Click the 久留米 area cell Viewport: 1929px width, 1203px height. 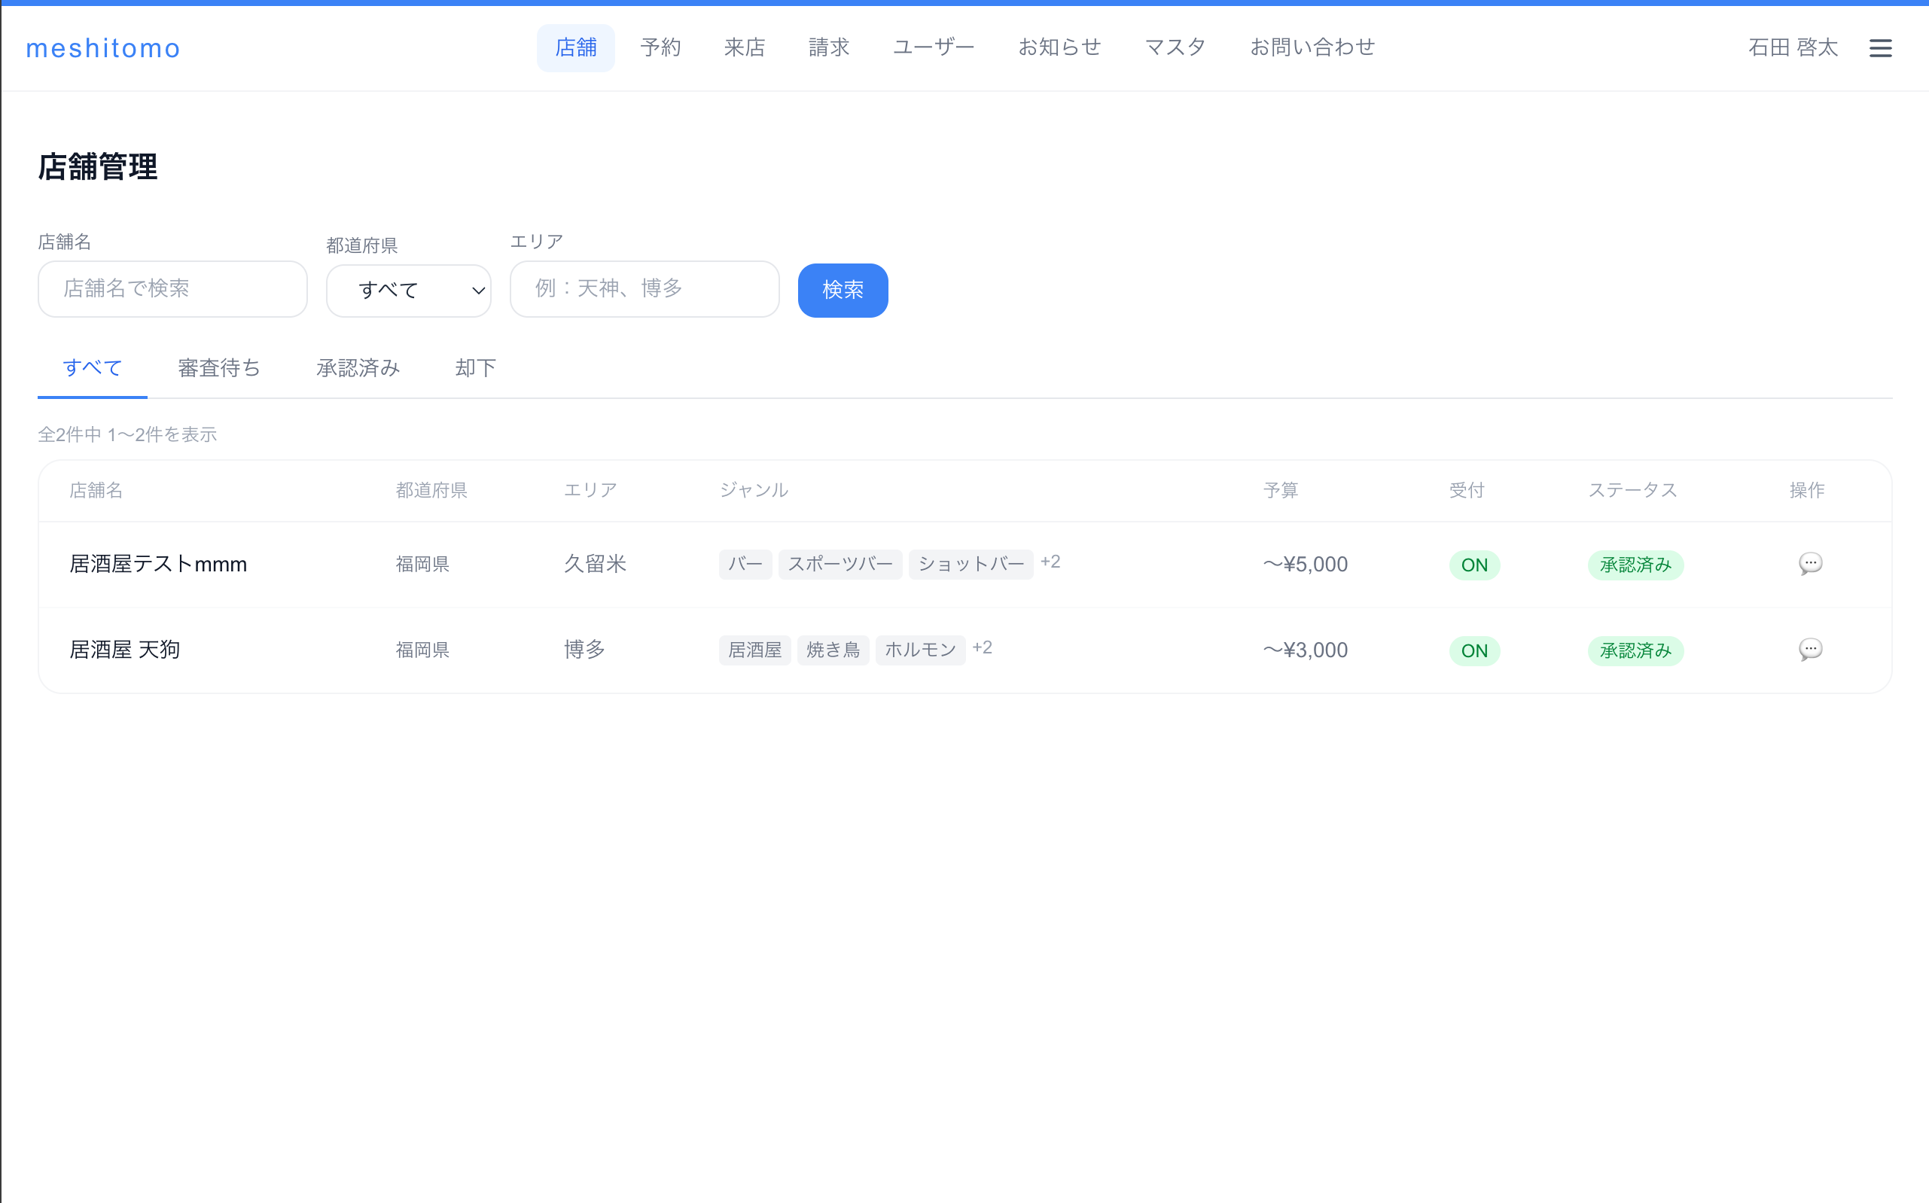coord(596,564)
